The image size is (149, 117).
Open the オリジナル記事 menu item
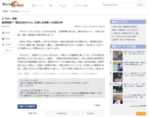point(81,5)
